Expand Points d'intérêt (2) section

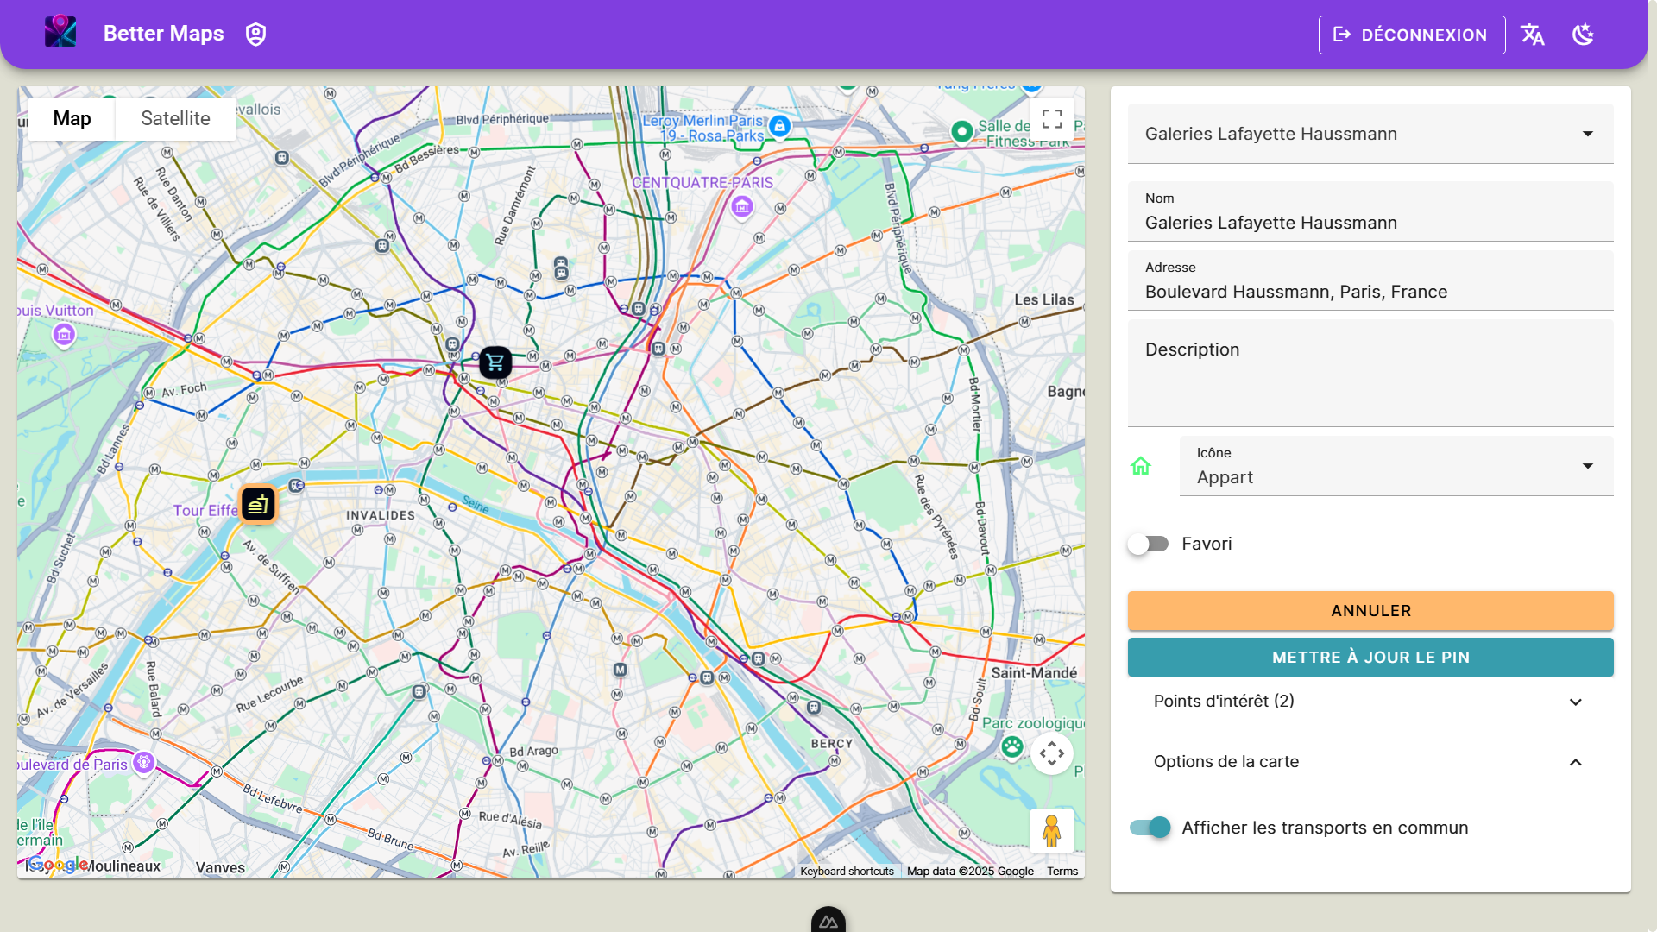tap(1370, 702)
